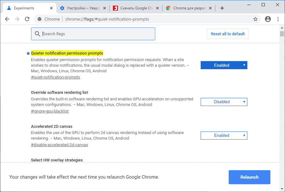
Task: Close the Experiments tab
Action: coord(51,8)
